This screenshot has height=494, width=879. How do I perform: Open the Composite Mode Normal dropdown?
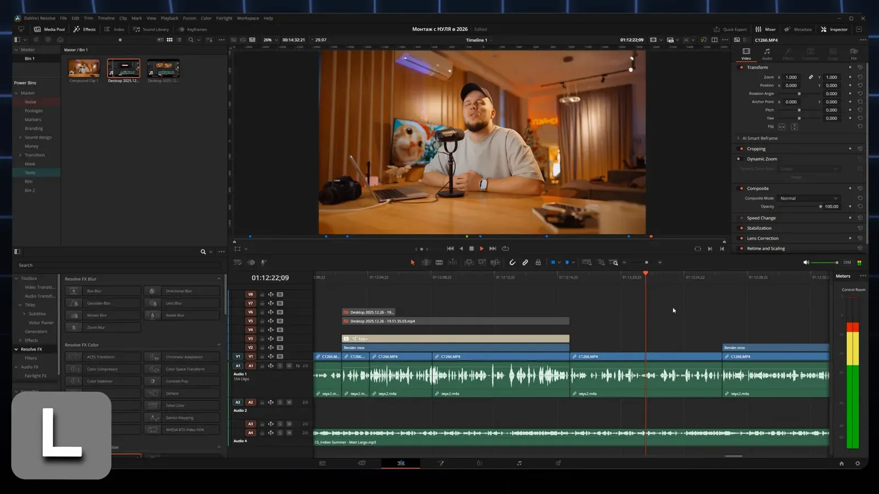pos(809,198)
